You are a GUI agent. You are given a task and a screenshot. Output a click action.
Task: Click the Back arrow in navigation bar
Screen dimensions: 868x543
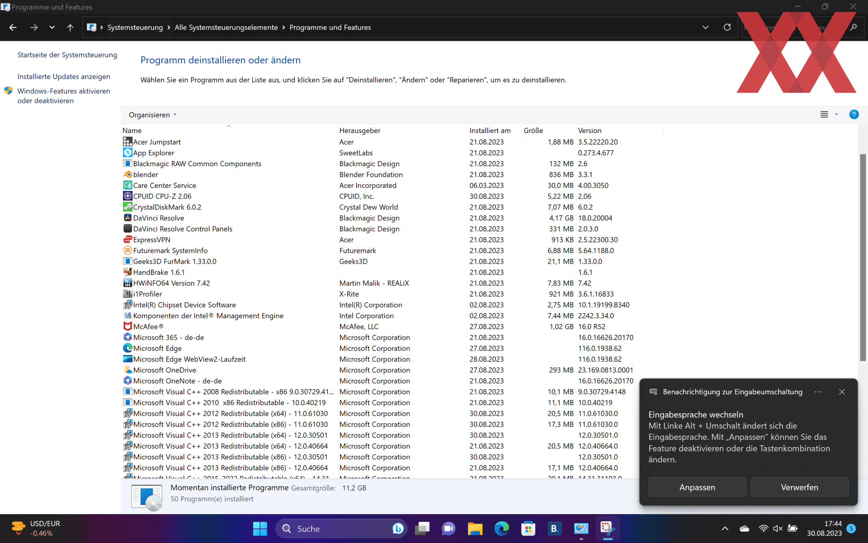pos(13,28)
